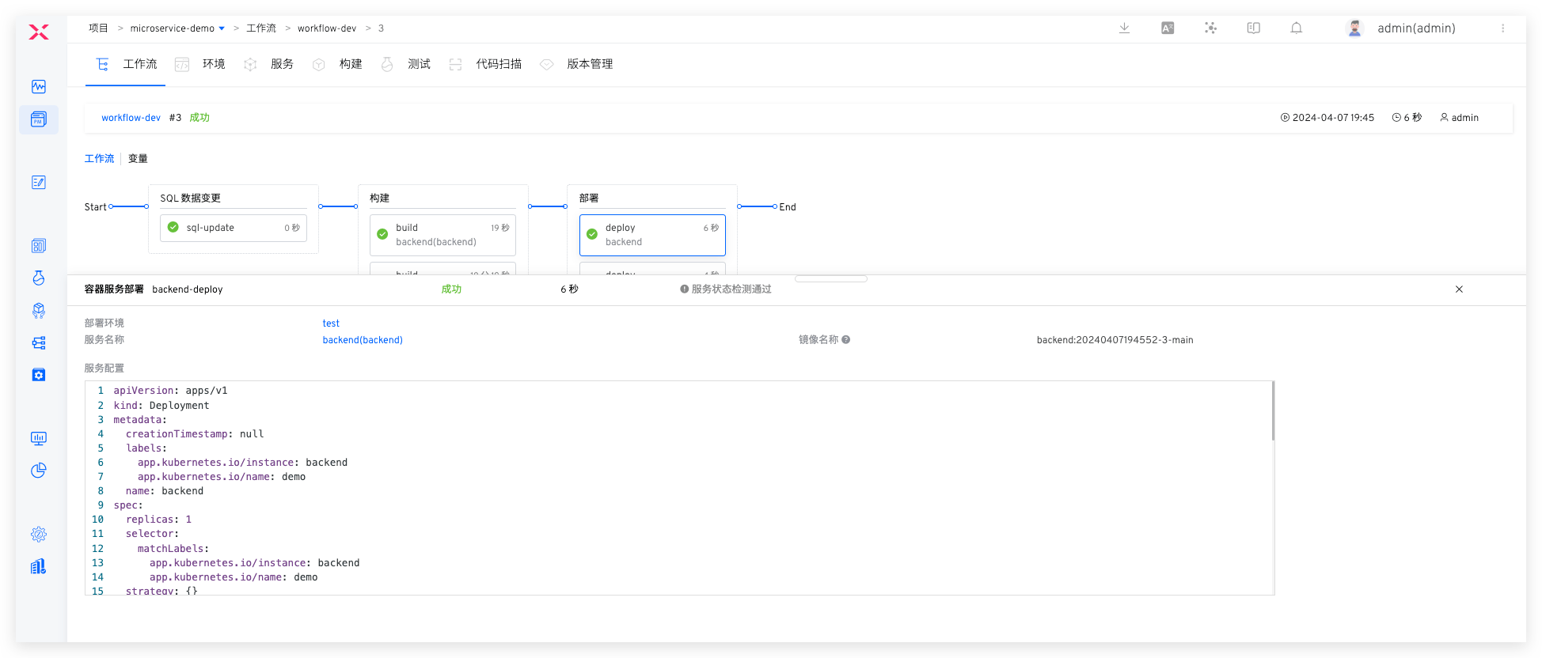The image size is (1542, 658).
Task: Click the SQL 数据变更 stage title
Action: click(190, 199)
